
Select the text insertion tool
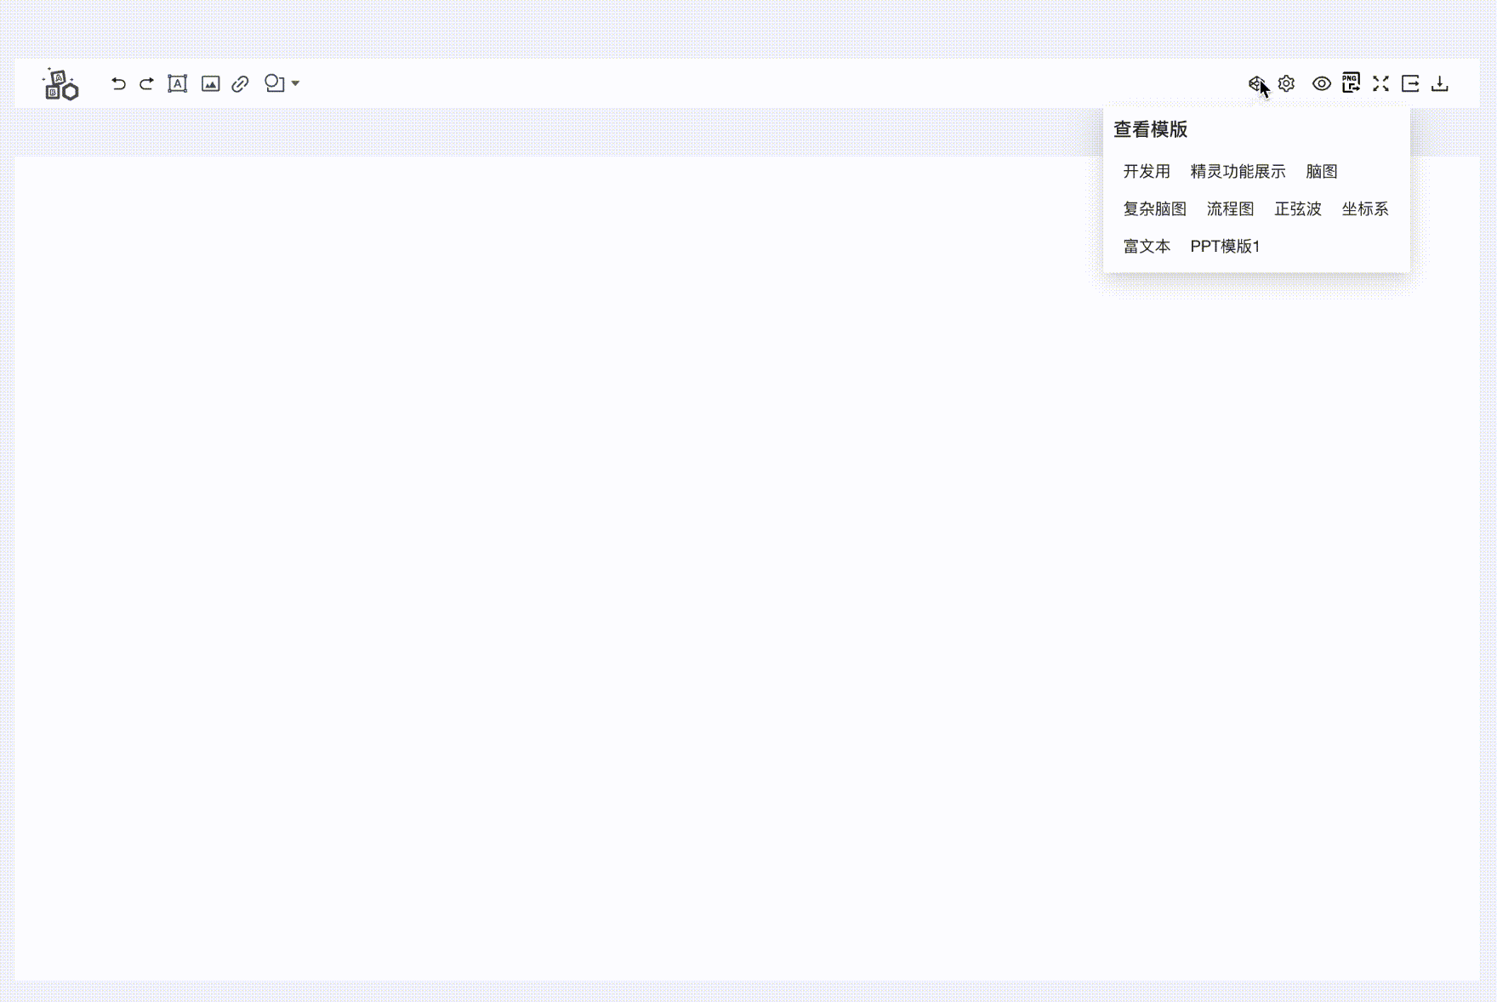coord(177,83)
